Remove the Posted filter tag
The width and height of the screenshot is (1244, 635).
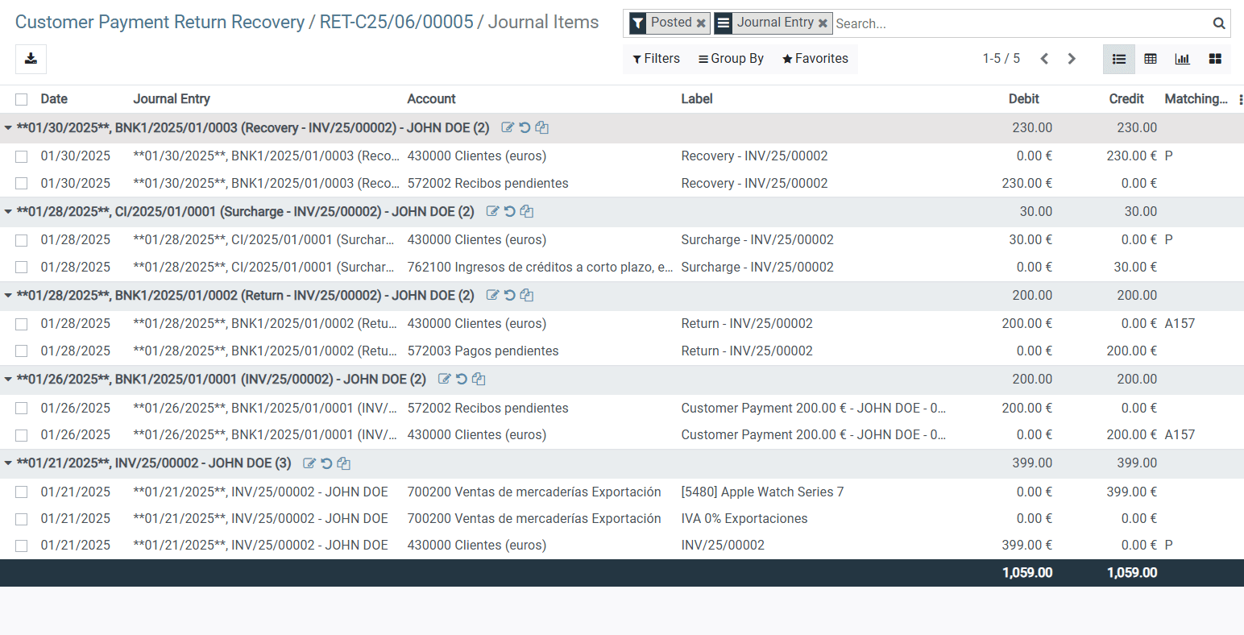[x=701, y=23]
